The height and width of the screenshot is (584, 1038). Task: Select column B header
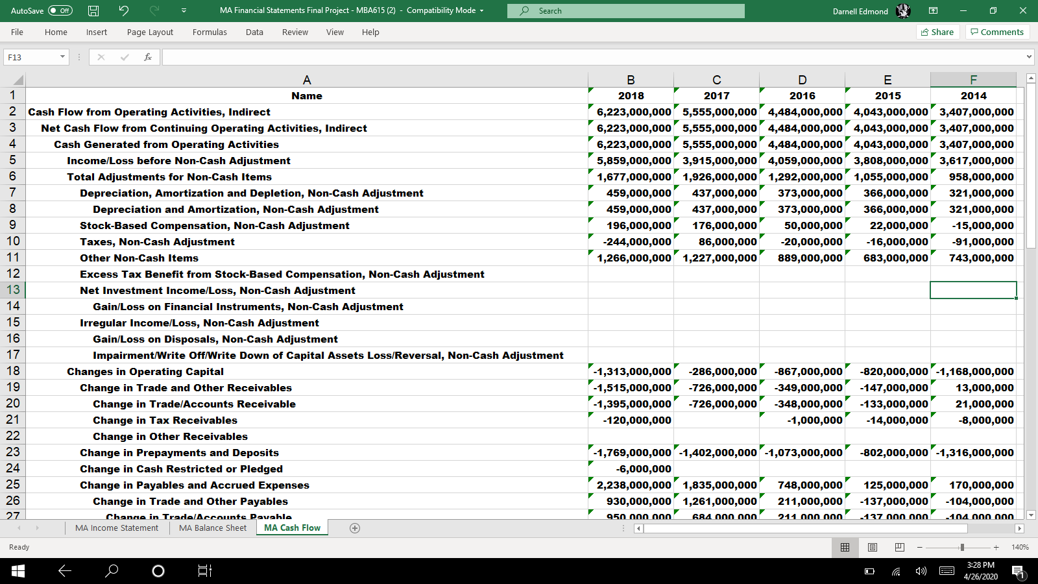tap(631, 80)
